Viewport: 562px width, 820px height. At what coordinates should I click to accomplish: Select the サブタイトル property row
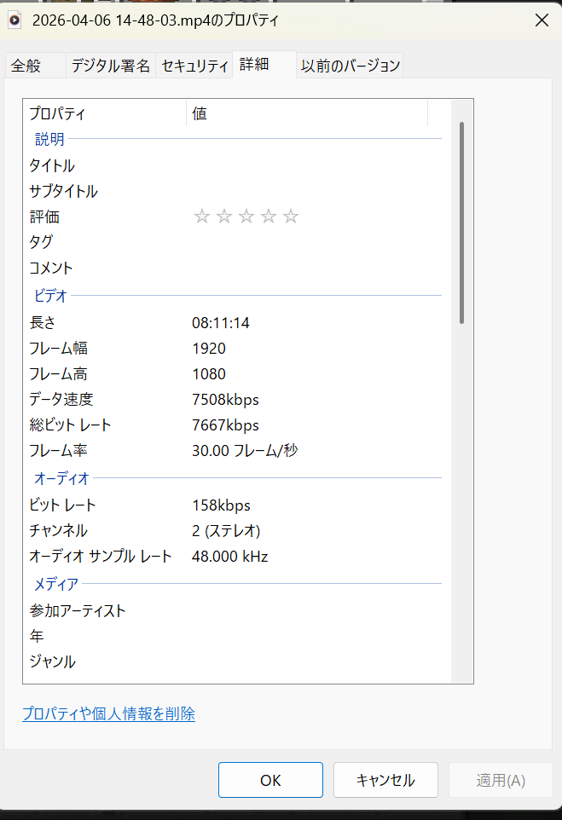(x=237, y=191)
